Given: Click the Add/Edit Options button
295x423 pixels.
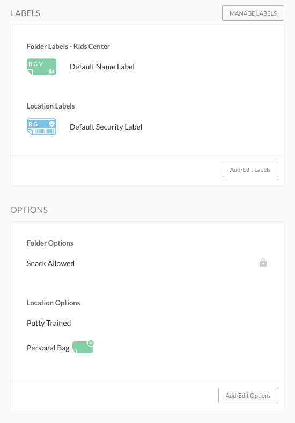Looking at the screenshot, I should pyautogui.click(x=248, y=396).
